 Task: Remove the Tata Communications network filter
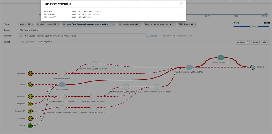tap(114, 24)
